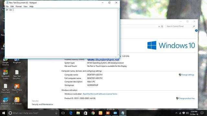Viewport: 207px width, 116px height.
Task: Select Nibir's PC computer description text
Action: (x=91, y=82)
